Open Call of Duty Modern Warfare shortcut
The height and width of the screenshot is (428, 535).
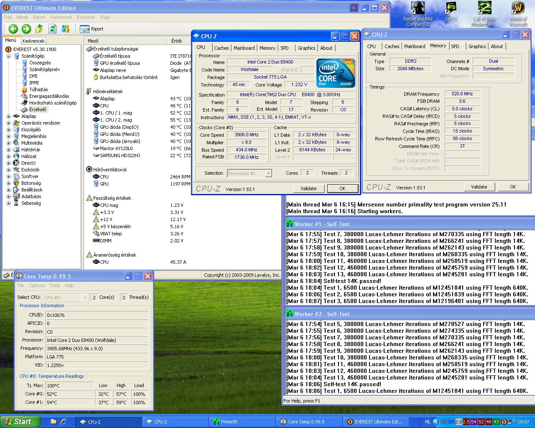click(485, 14)
